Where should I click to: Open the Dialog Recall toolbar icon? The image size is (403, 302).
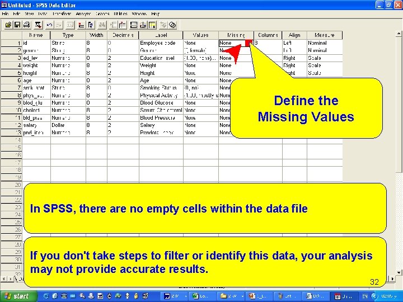pos(38,25)
